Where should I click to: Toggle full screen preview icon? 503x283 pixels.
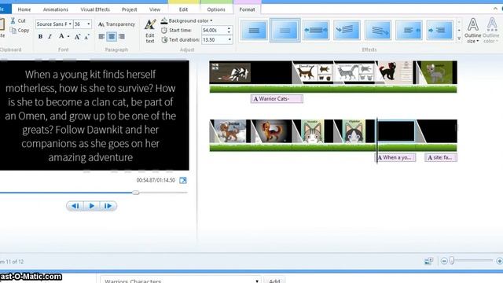(183, 180)
